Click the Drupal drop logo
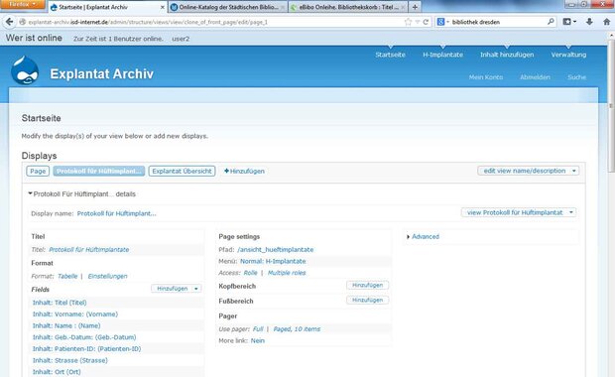This screenshot has width=615, height=377. point(25,70)
